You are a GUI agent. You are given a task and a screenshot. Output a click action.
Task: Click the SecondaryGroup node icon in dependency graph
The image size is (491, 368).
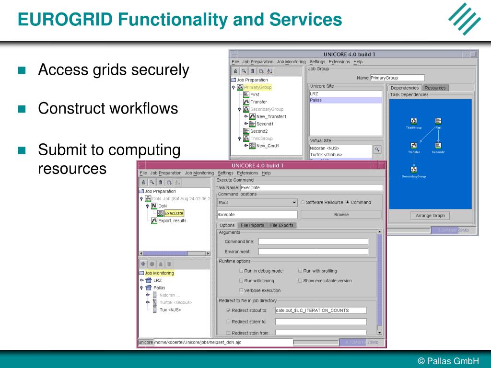tap(414, 170)
